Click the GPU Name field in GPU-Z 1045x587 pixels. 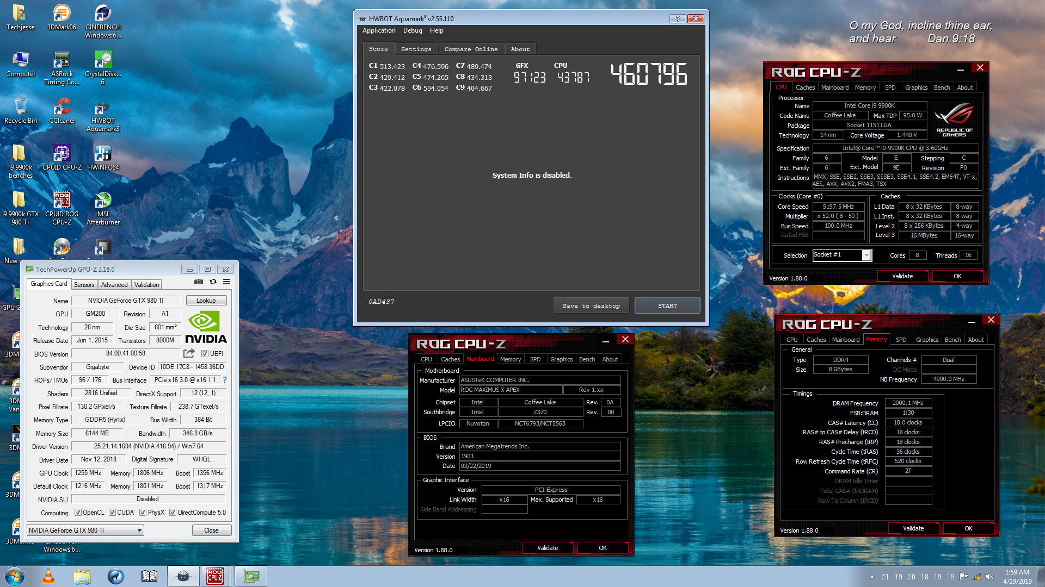[x=126, y=301]
